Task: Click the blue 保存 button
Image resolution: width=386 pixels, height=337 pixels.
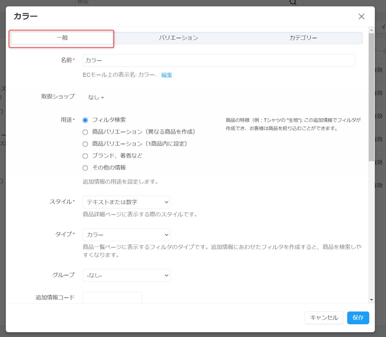Action: [x=358, y=318]
